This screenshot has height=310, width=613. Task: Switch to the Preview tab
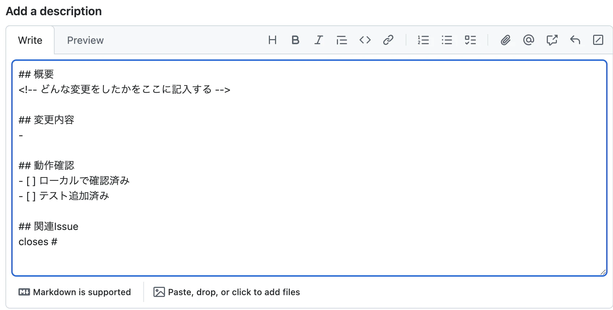coord(85,40)
